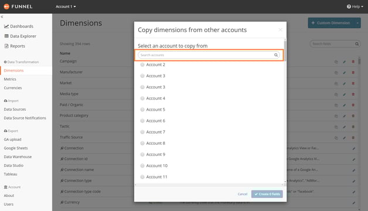Click the copy icon for Market row

coord(336,84)
